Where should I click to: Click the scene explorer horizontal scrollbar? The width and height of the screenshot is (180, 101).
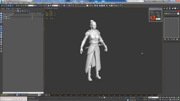[23, 93]
